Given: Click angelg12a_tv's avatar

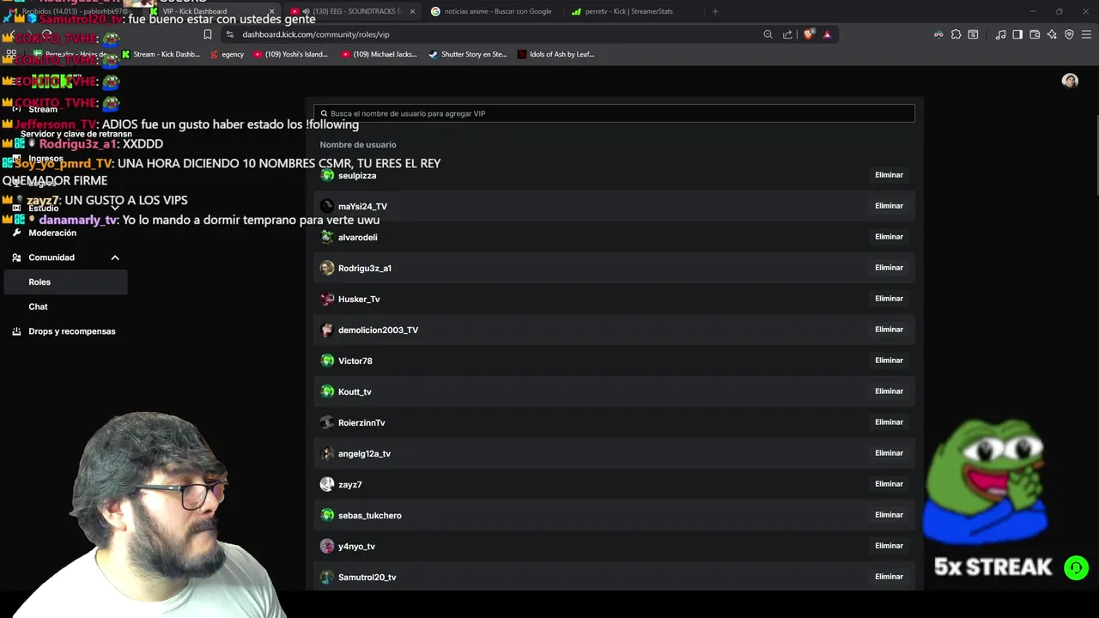Looking at the screenshot, I should click(x=327, y=453).
